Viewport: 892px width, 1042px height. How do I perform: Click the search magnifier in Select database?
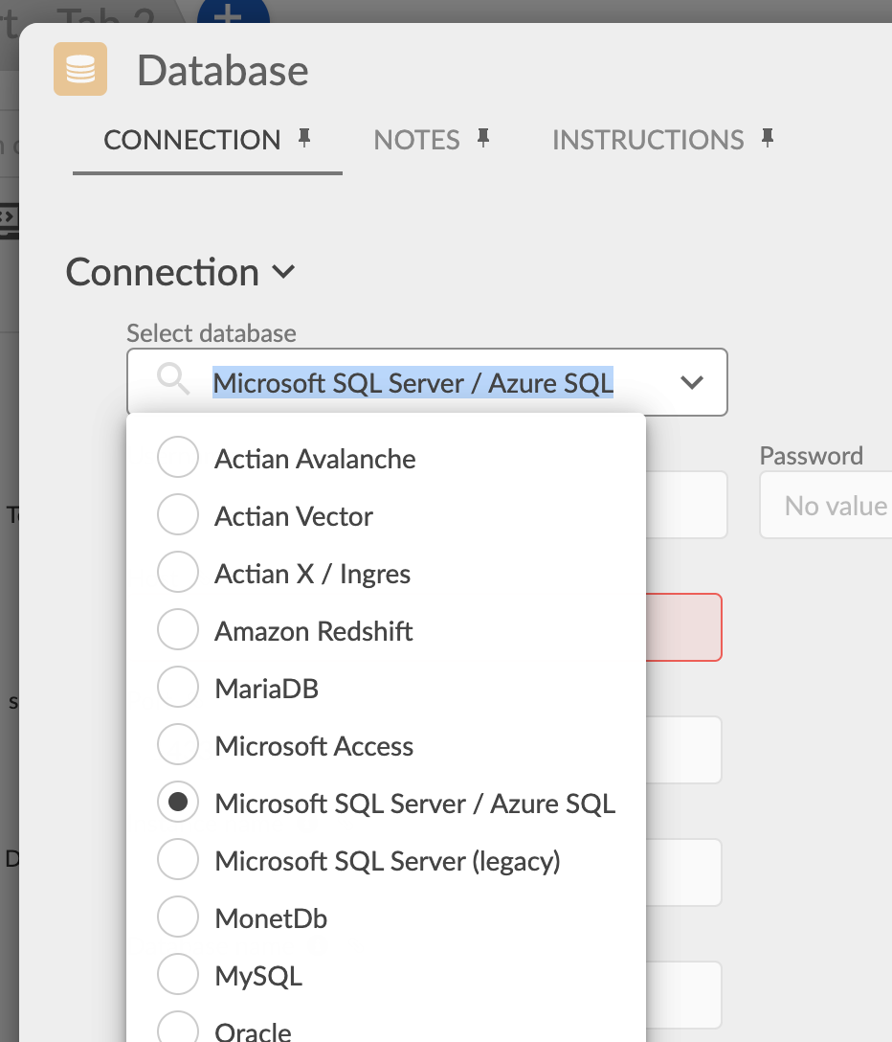click(173, 379)
